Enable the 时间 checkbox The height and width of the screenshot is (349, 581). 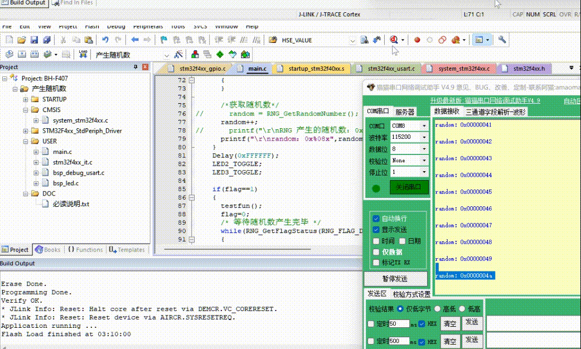coord(376,241)
